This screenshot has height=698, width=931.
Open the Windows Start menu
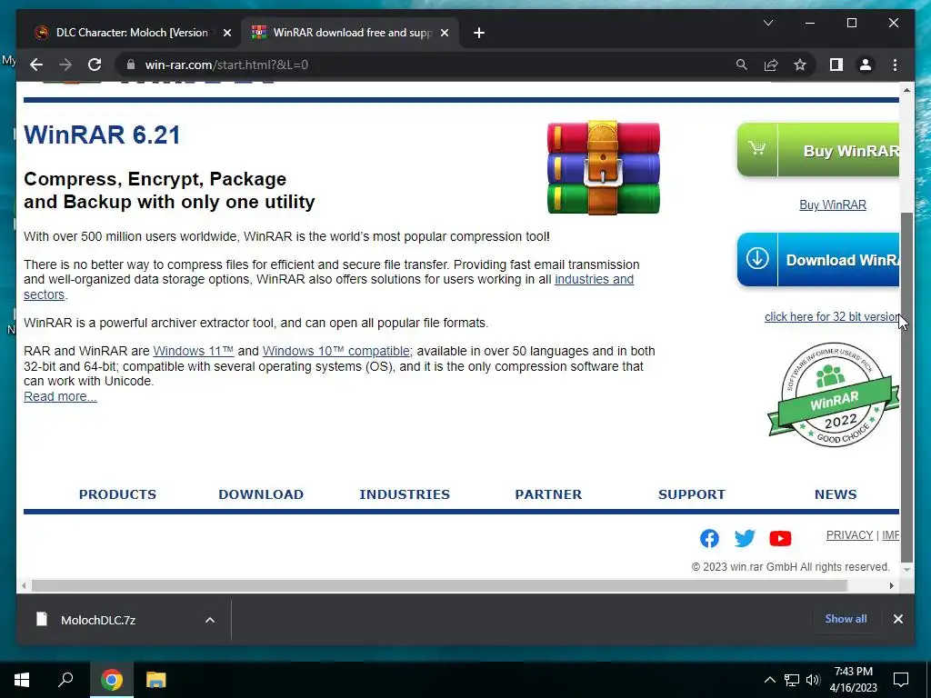(22, 680)
